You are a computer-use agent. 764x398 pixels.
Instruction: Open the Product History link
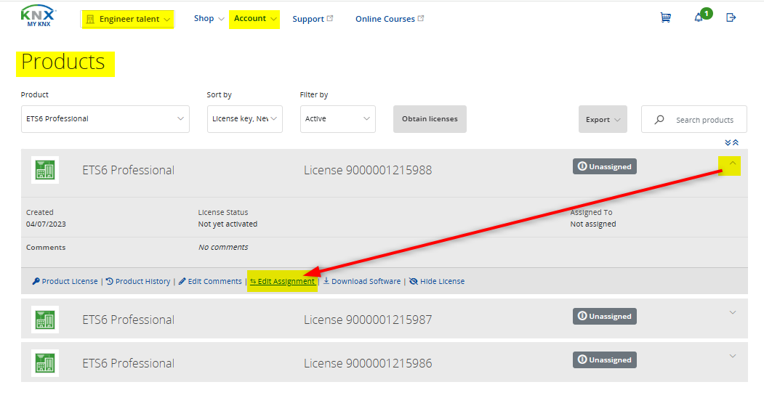(138, 281)
